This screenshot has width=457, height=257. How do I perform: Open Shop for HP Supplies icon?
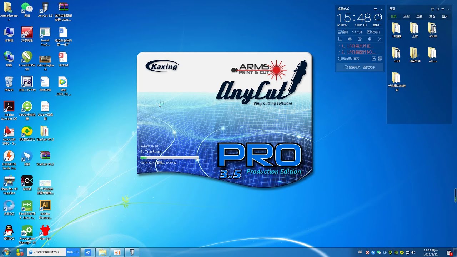[x=9, y=185]
